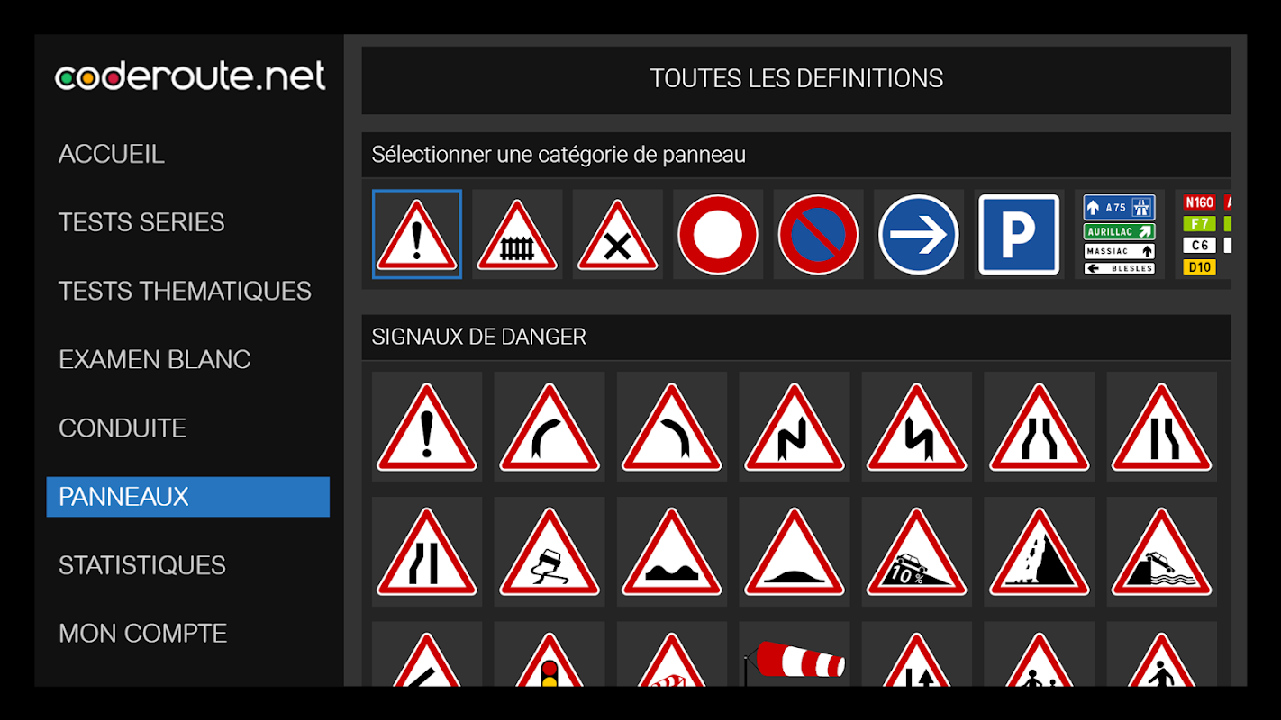Image resolution: width=1281 pixels, height=720 pixels.
Task: Open STATISTIQUES page
Action: pyautogui.click(x=142, y=565)
